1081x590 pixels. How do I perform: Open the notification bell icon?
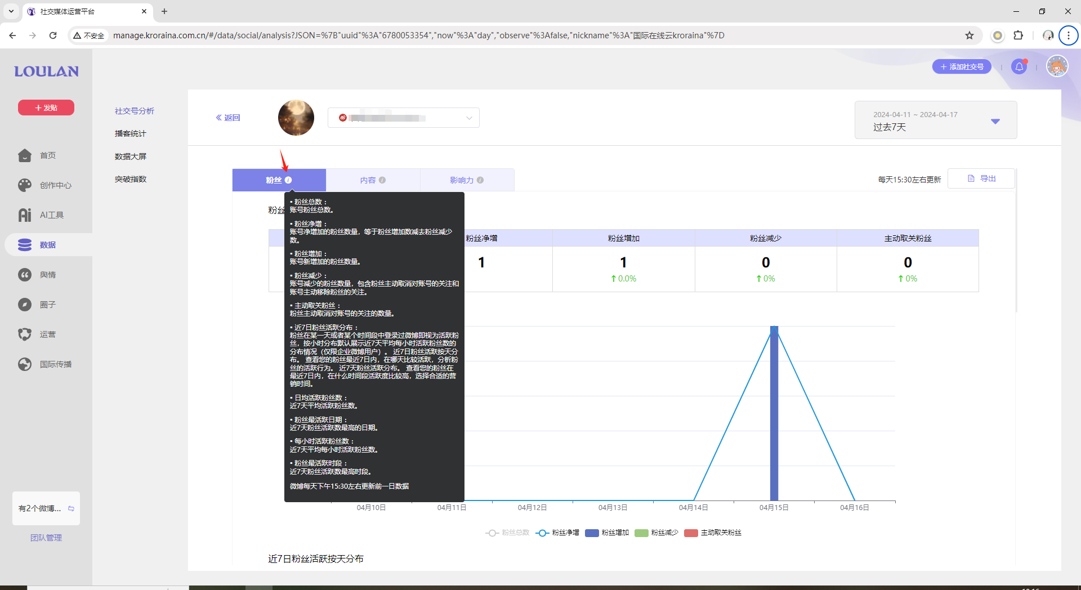(1019, 67)
